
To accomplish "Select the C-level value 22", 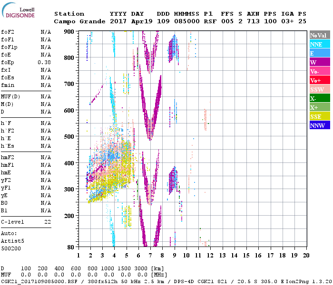I will (x=48, y=222).
